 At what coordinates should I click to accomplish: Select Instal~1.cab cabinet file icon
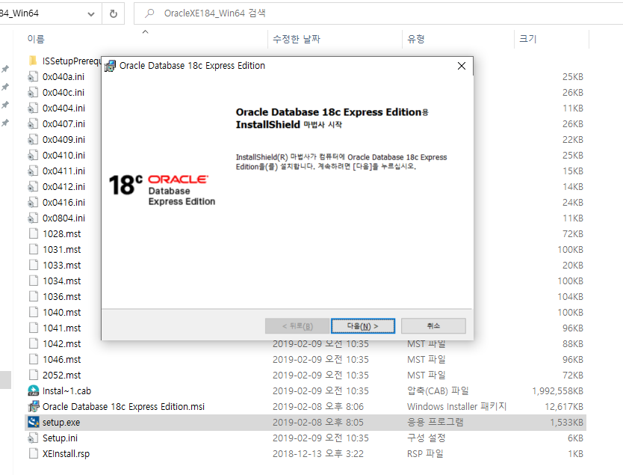pos(34,390)
